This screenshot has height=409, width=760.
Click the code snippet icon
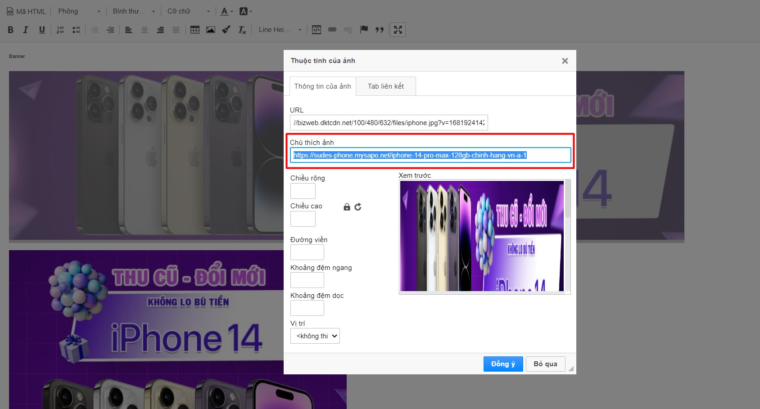pyautogui.click(x=317, y=30)
